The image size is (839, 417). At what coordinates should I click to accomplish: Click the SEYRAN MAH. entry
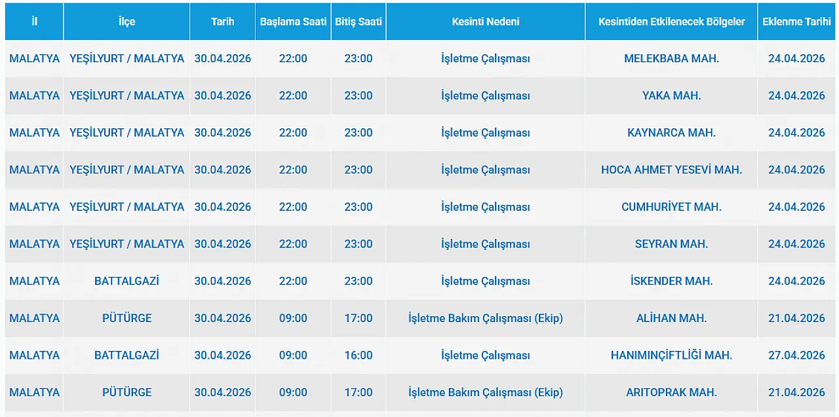point(671,244)
